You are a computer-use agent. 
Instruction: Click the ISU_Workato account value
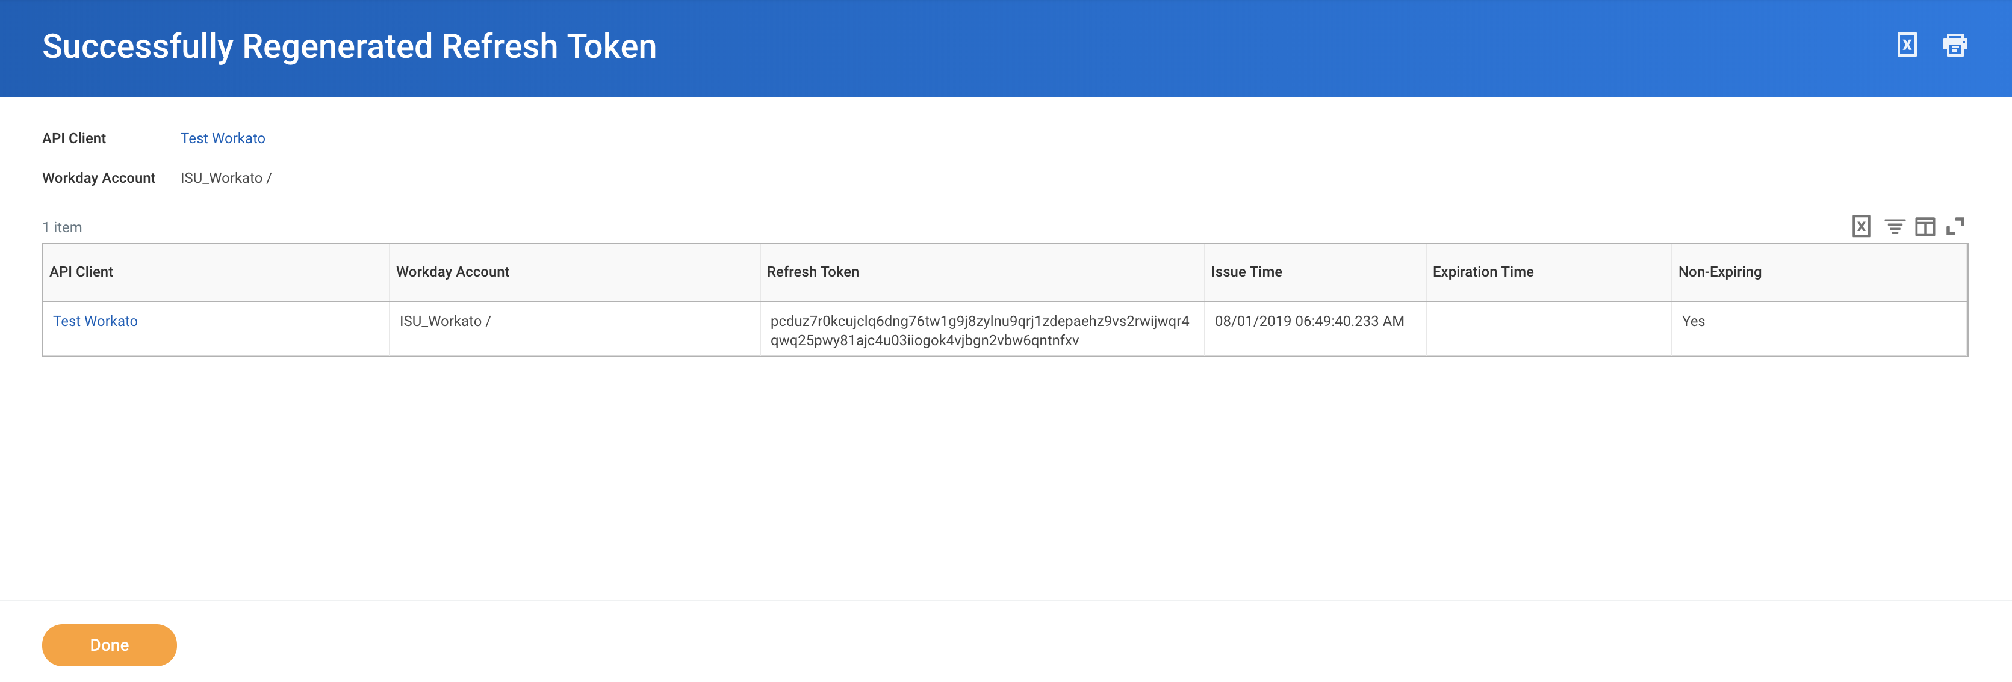click(444, 321)
